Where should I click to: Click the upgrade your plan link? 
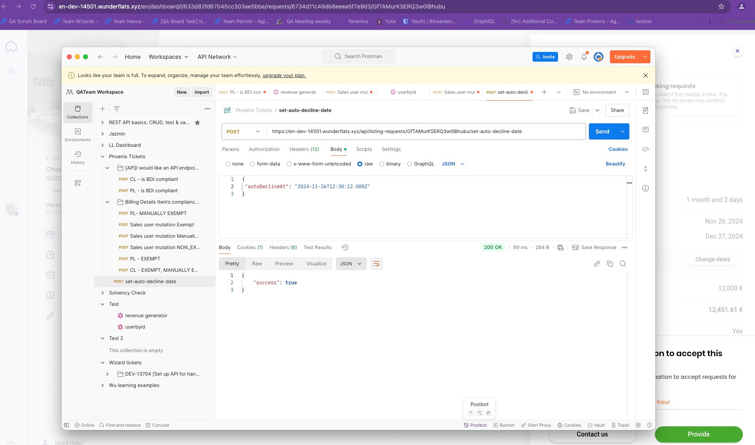[x=284, y=75]
